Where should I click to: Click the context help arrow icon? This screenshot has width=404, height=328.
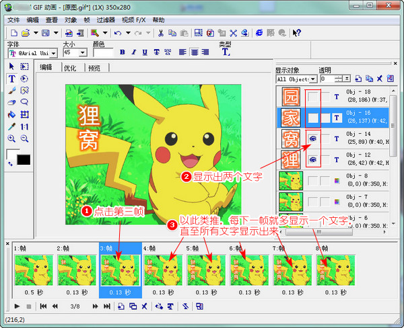click(x=296, y=33)
